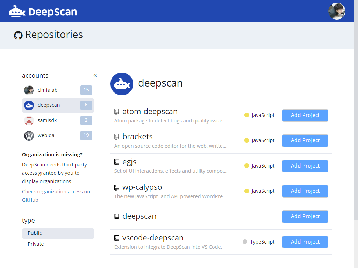Select the webida account name

pos(46,135)
